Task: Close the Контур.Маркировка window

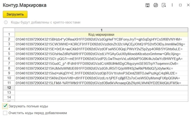Action: [188, 5]
